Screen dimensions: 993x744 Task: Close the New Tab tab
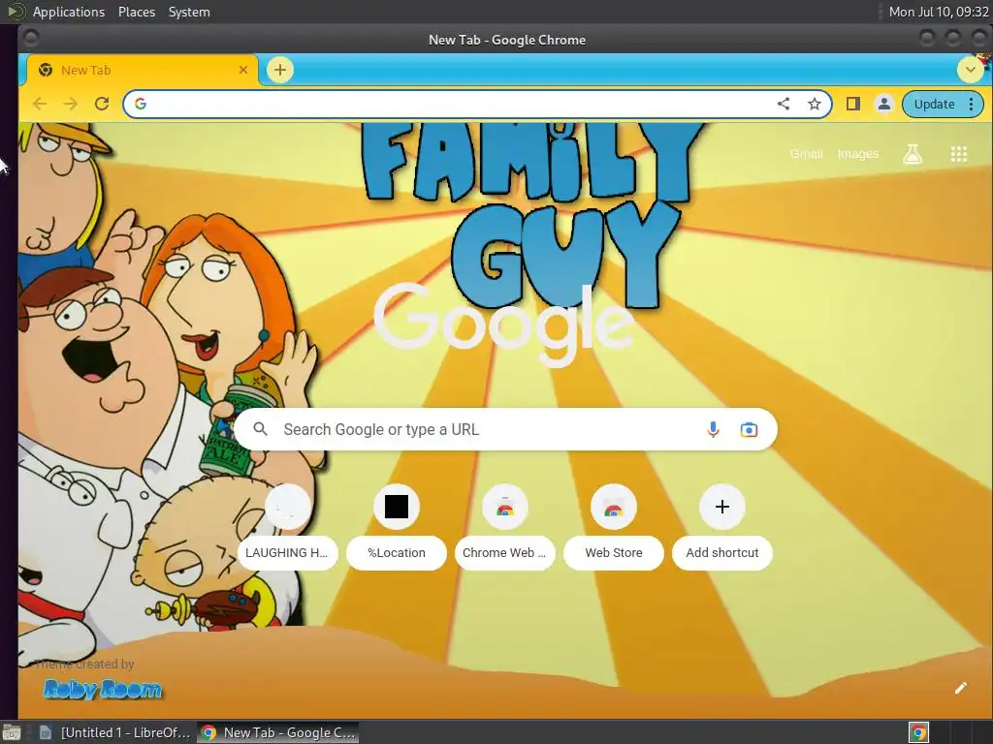[243, 70]
